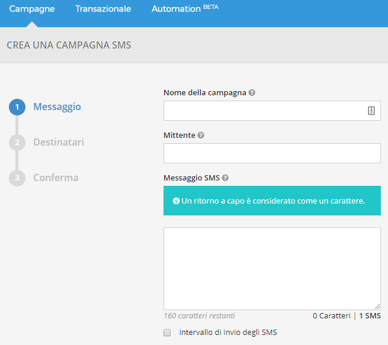Select the Messaggio step label
388x345 pixels.
[57, 107]
